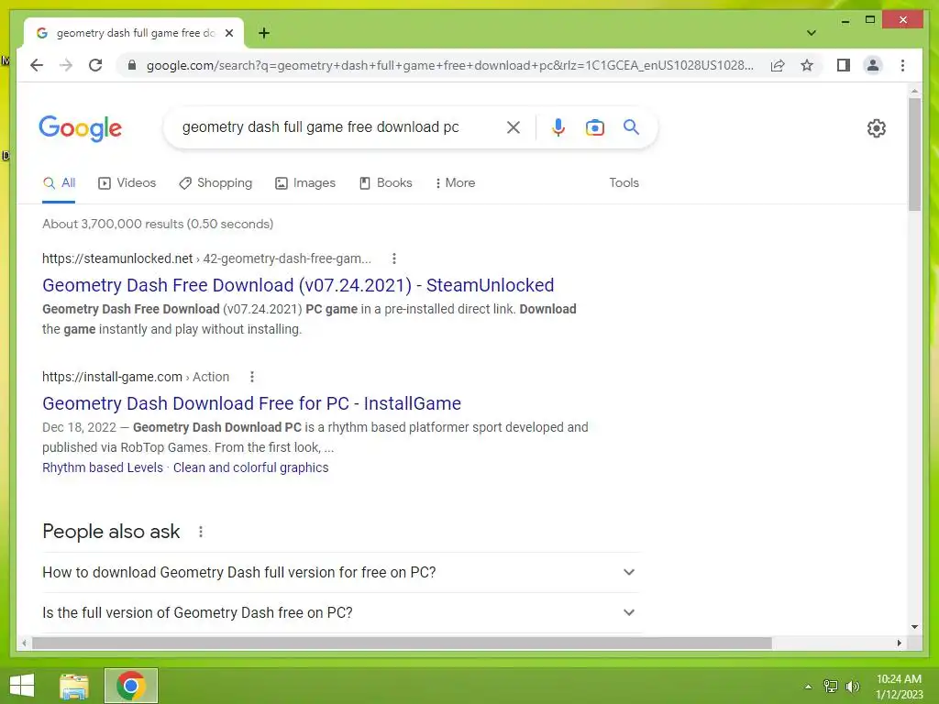Open Geometry Dash Download Free InstallGame link

click(x=251, y=403)
